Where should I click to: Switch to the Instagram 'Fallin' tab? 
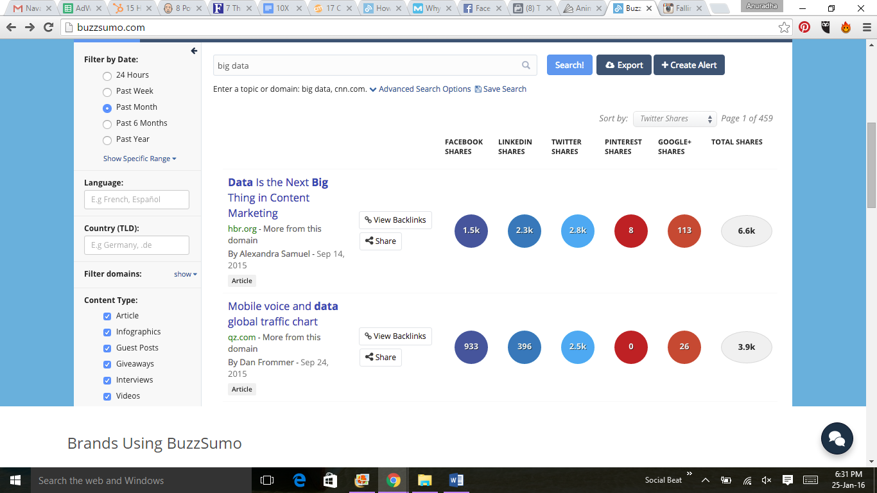682,8
